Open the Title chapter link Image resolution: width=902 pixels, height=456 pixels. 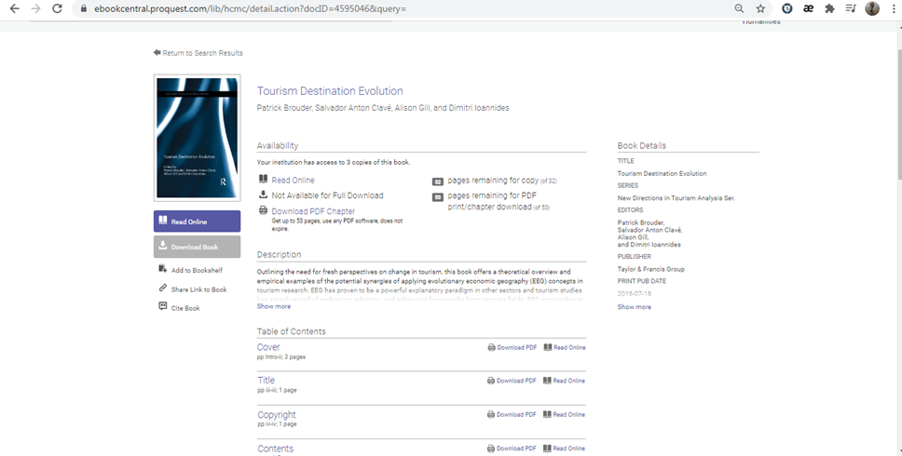point(266,381)
